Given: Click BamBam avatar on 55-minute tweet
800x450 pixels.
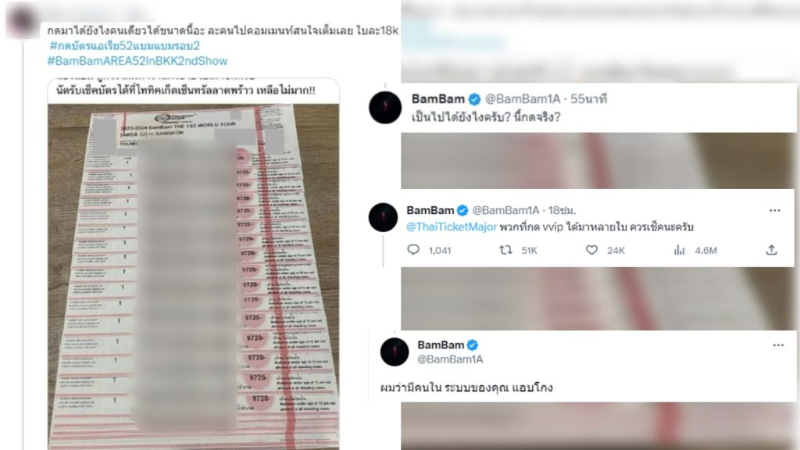Looking at the screenshot, I should [385, 108].
